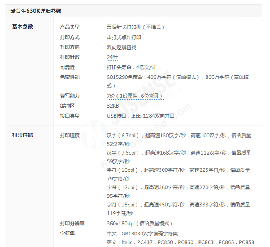Click the '字符（15cpi）' speed line

(178, 205)
